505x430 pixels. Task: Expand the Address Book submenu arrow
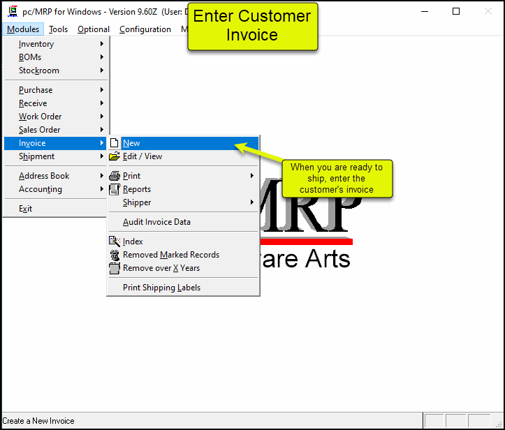coord(102,176)
